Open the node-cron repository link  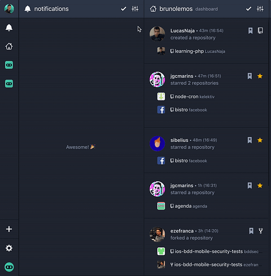186,97
